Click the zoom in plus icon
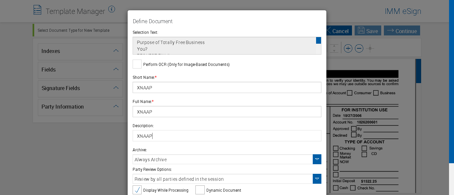454x195 pixels. (348, 49)
